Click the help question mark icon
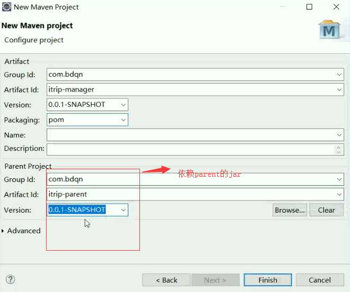The width and height of the screenshot is (350, 292). (10, 279)
